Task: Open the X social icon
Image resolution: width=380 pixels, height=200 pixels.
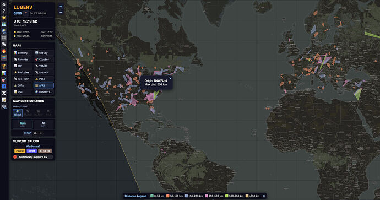Action: pyautogui.click(x=4, y=93)
